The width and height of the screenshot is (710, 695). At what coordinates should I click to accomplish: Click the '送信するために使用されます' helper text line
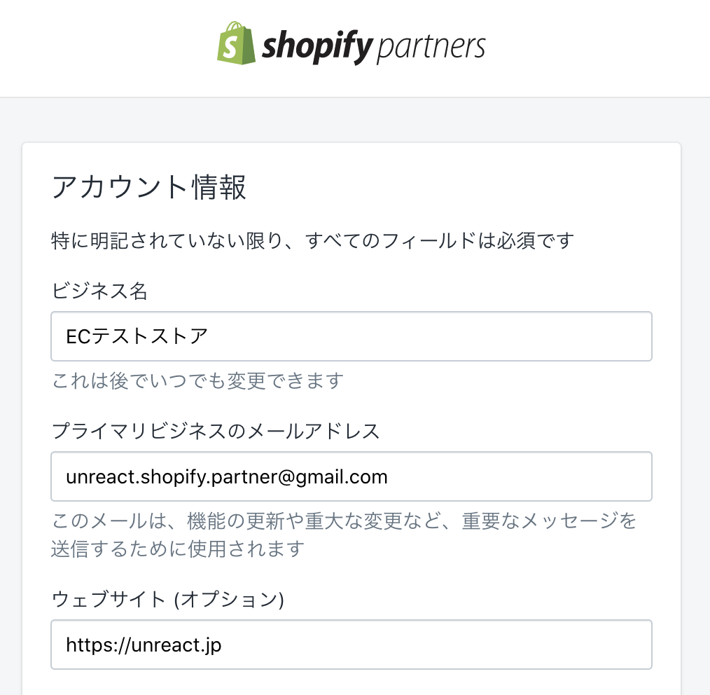[178, 549]
